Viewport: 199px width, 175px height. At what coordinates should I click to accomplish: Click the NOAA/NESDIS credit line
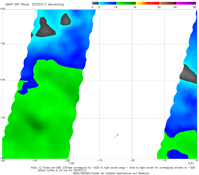point(111,173)
